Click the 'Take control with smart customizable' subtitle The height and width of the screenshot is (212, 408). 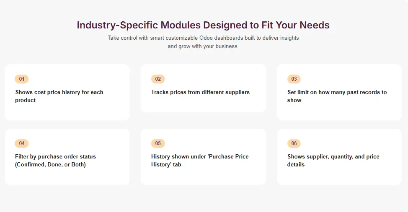203,38
